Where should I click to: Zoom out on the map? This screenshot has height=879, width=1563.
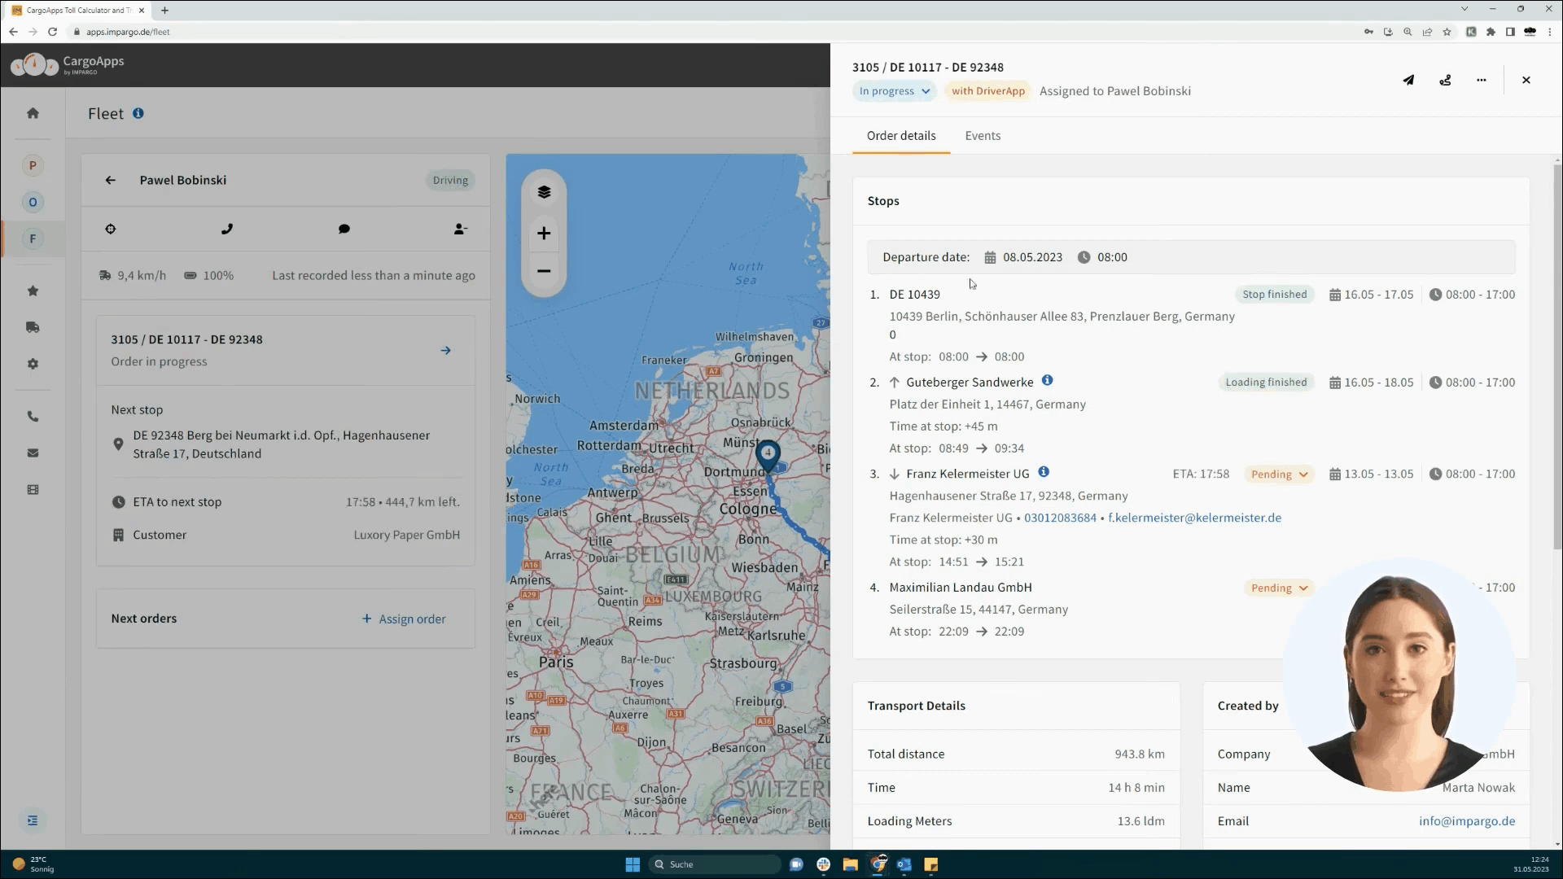(x=544, y=271)
